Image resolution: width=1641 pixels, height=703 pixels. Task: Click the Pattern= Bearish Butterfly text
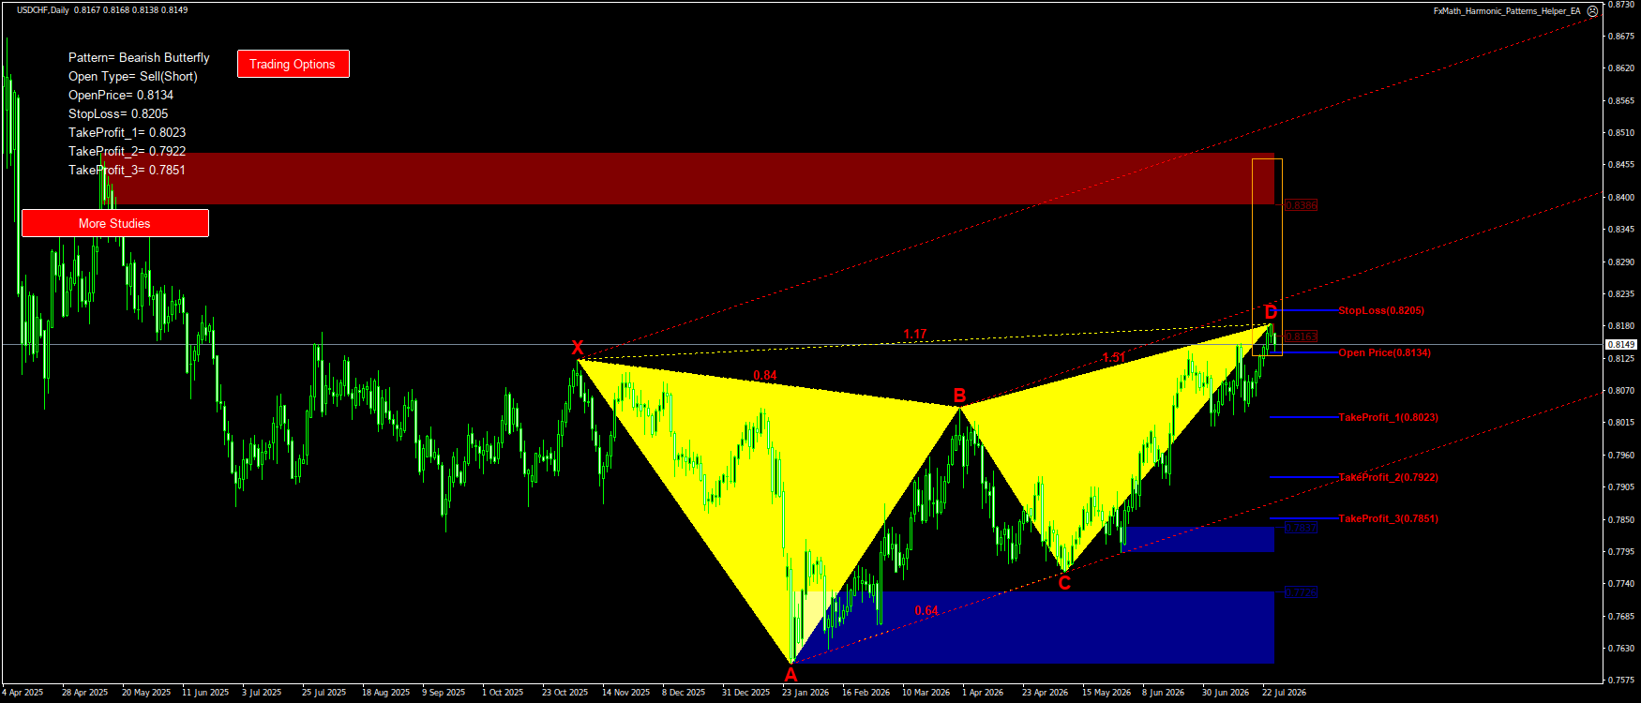click(x=139, y=57)
